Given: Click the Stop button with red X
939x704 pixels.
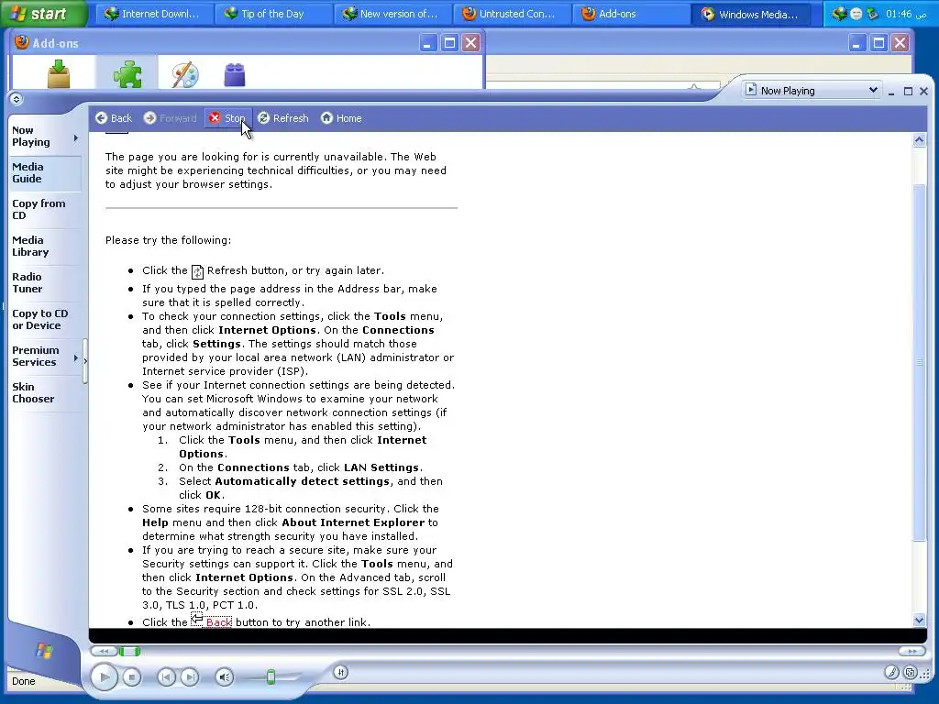Looking at the screenshot, I should pos(227,118).
